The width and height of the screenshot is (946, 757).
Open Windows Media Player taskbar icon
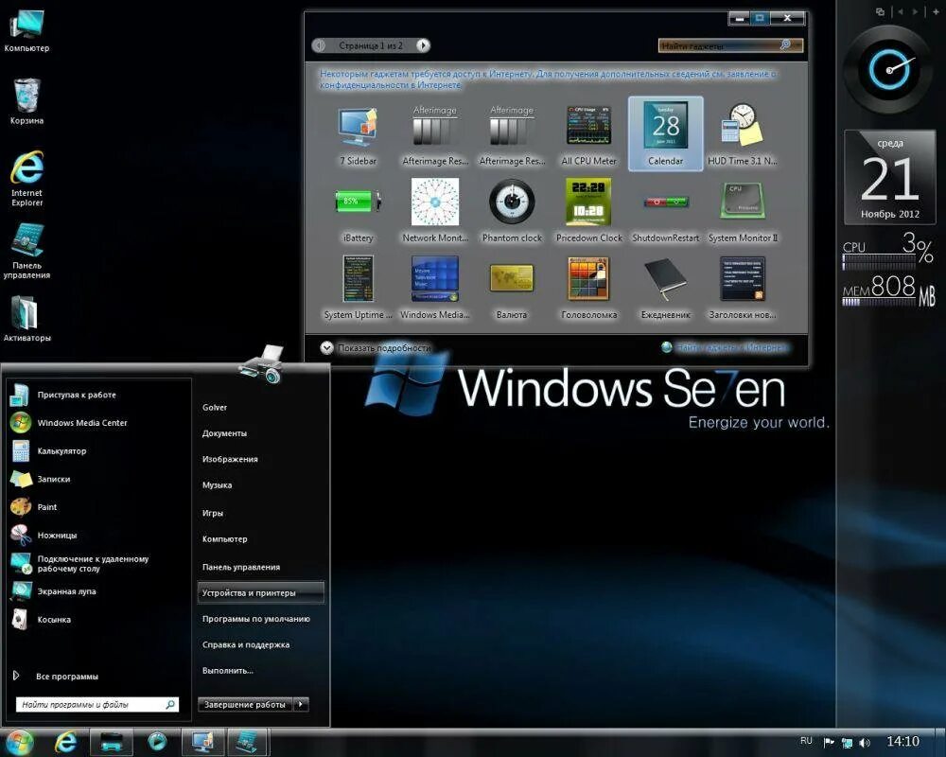(x=157, y=742)
